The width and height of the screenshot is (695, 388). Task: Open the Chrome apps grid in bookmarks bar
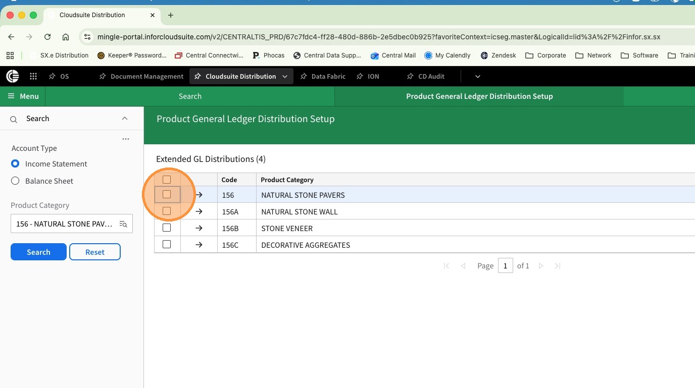pyautogui.click(x=11, y=56)
